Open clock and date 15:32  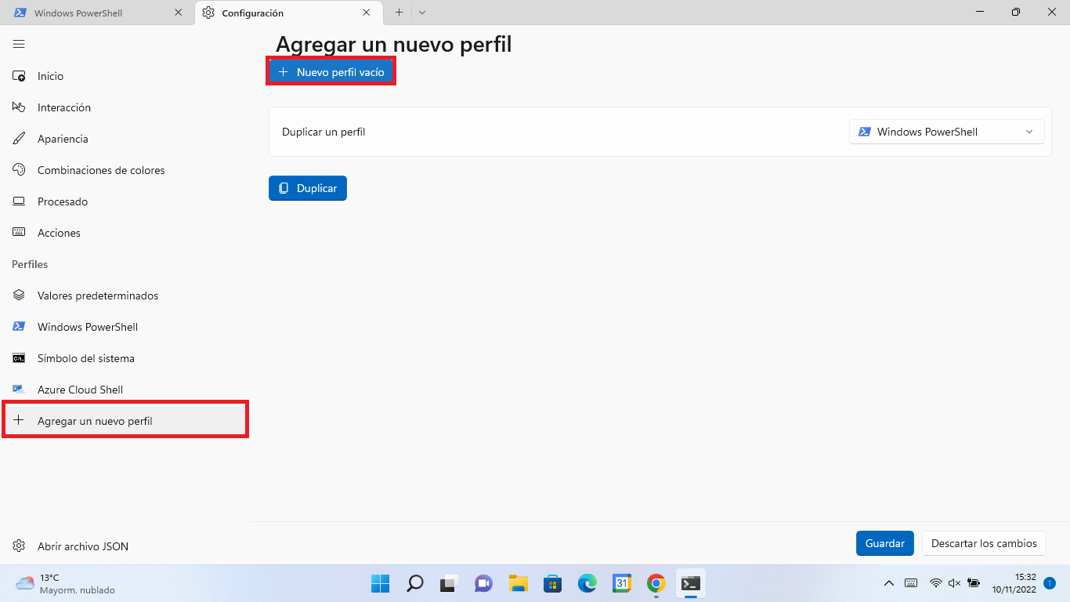tap(1014, 583)
